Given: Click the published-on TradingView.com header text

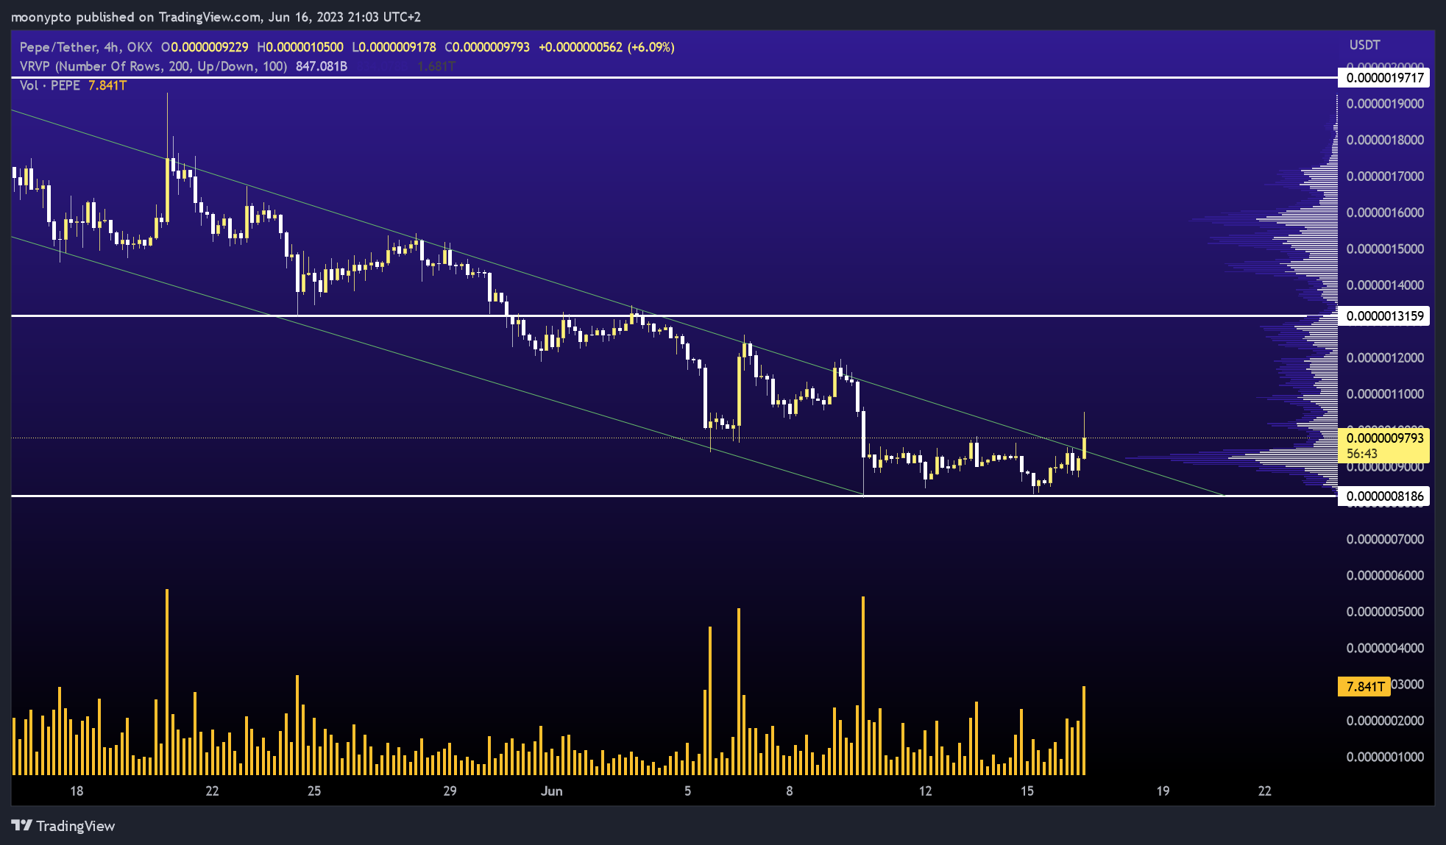Looking at the screenshot, I should click(x=216, y=17).
